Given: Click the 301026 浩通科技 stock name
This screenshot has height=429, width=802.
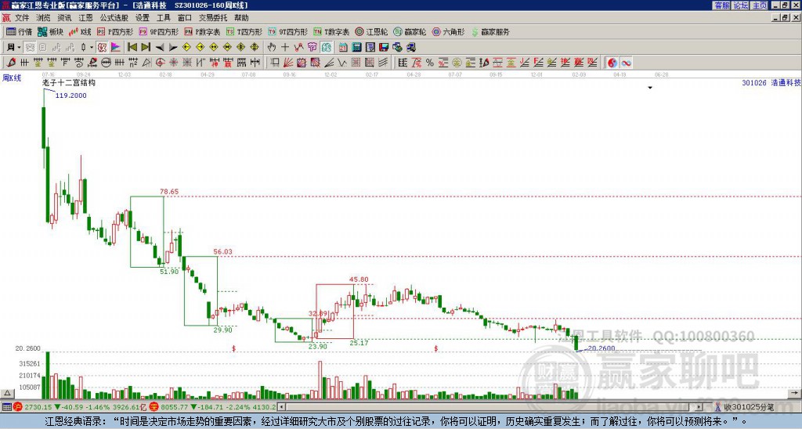Looking at the screenshot, I should pyautogui.click(x=771, y=82).
